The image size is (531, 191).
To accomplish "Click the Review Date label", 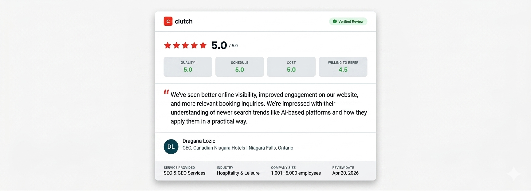I will click(343, 168).
